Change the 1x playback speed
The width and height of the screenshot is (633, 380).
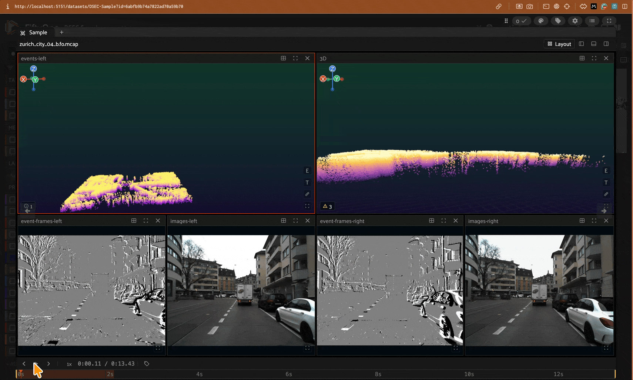pos(69,364)
